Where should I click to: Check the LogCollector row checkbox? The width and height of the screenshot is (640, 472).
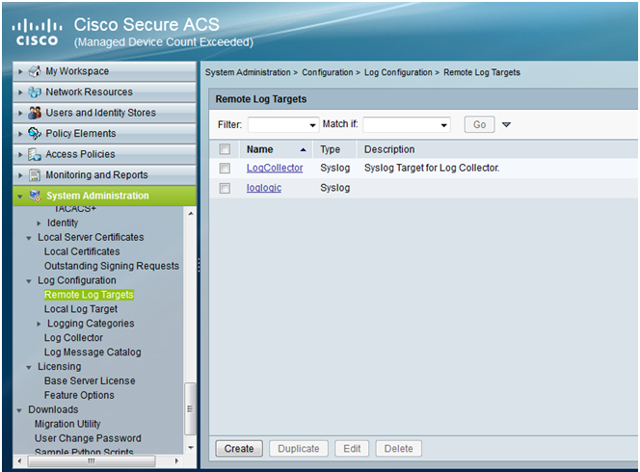(x=225, y=168)
